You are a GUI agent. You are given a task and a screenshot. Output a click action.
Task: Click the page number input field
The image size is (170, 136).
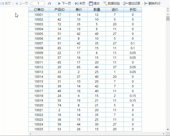(x=38, y=4)
